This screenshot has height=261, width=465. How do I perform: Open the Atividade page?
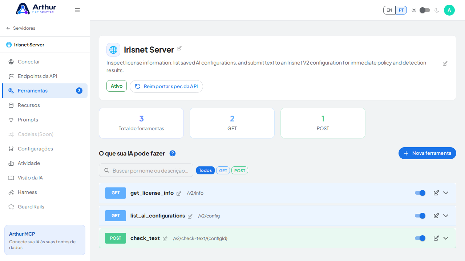pos(45,163)
